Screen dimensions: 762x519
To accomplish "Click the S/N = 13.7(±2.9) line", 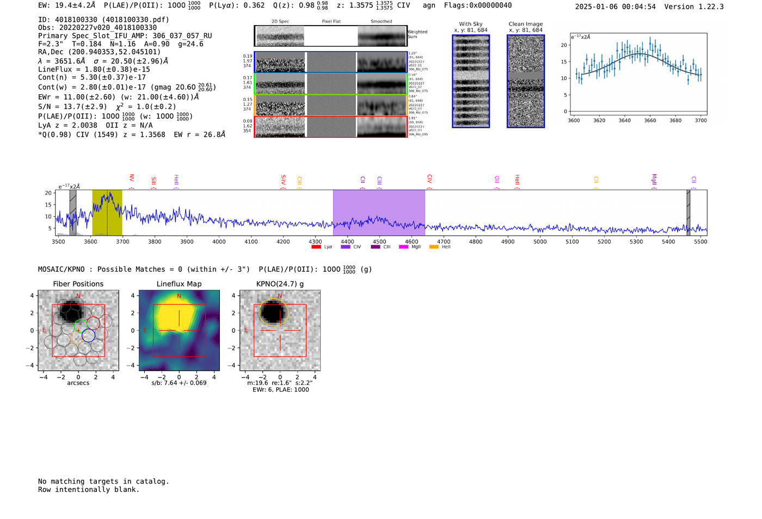I will tap(107, 107).
